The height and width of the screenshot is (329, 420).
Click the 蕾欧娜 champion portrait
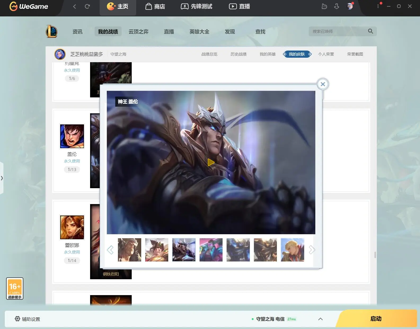(72, 227)
